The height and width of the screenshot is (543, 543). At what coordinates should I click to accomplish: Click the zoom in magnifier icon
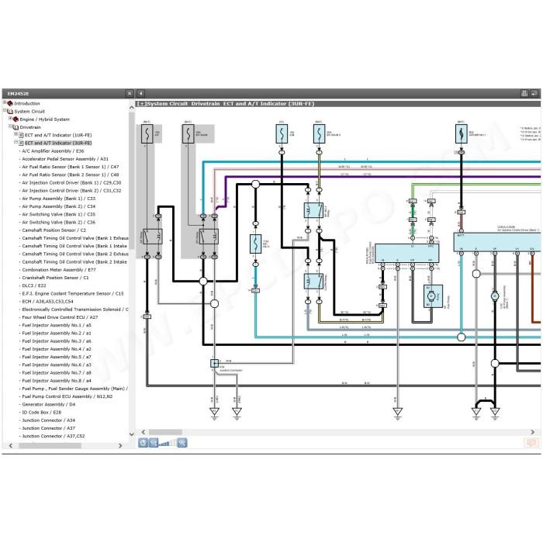(182, 443)
